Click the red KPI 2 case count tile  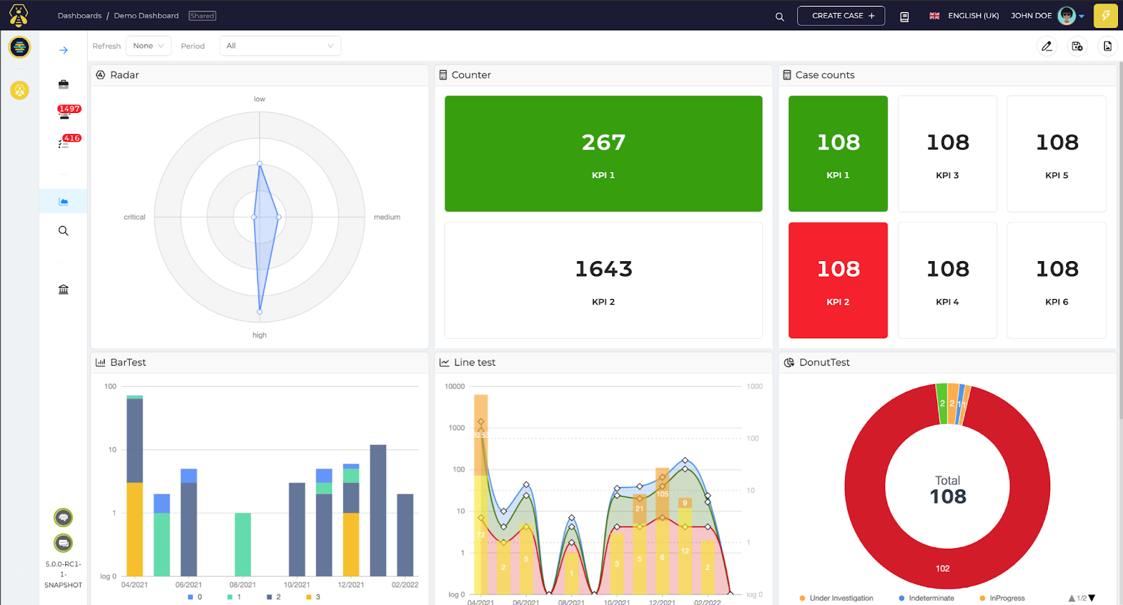tap(838, 281)
